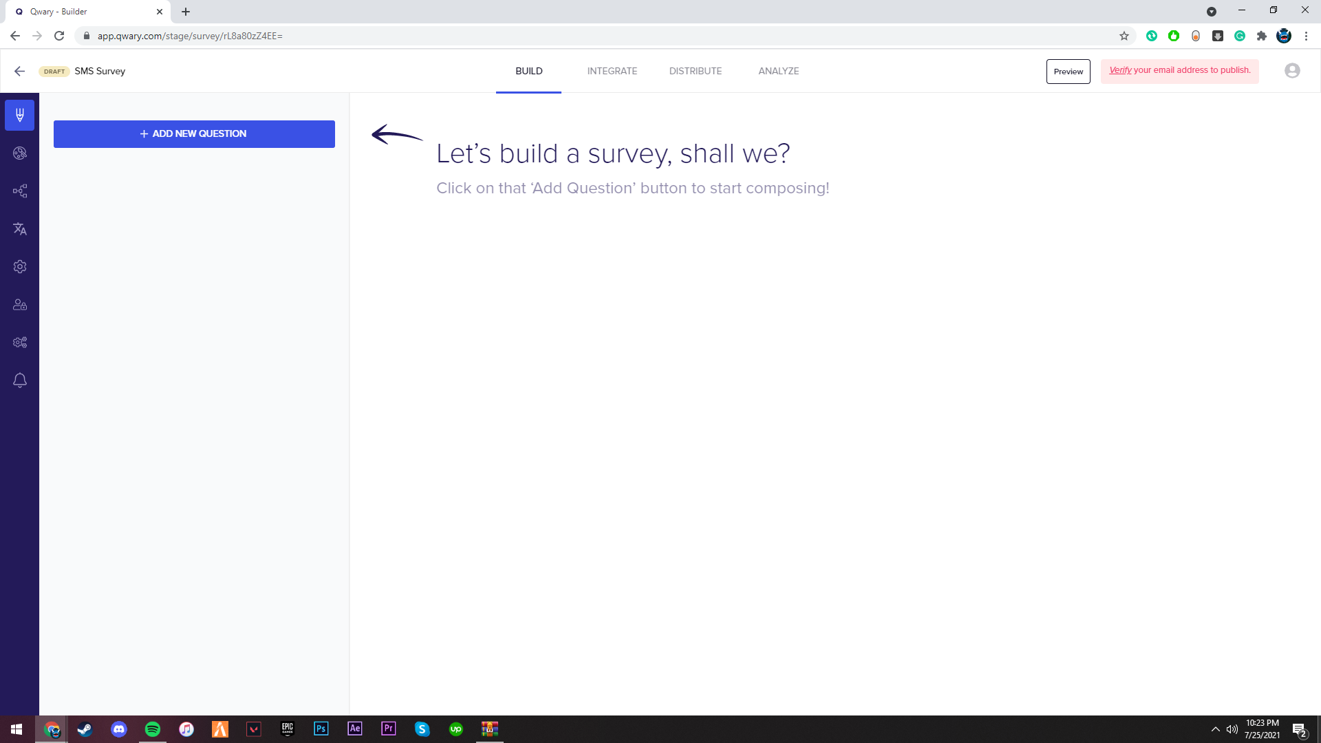This screenshot has width=1321, height=743.
Task: Open the notifications bell sidebar icon
Action: (x=19, y=380)
